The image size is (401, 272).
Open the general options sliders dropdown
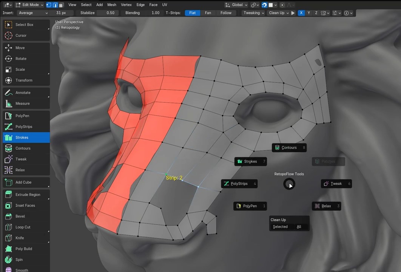tap(336, 13)
